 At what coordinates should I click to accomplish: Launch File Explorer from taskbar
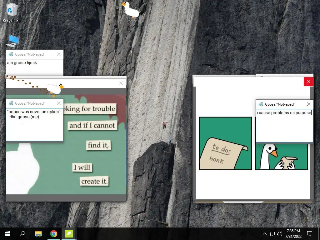click(x=38, y=234)
